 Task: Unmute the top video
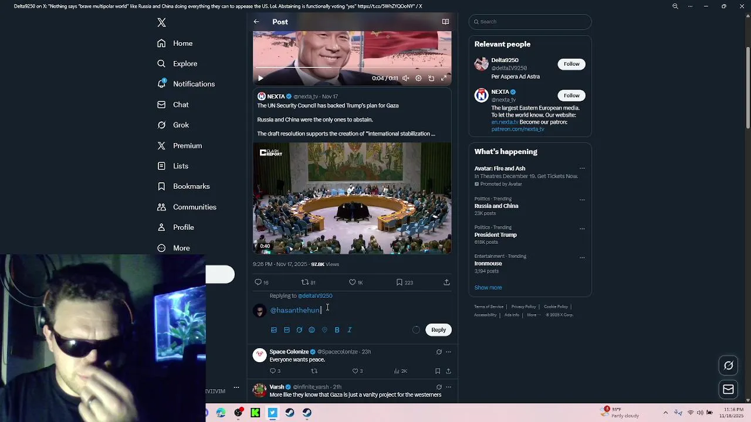pos(405,78)
